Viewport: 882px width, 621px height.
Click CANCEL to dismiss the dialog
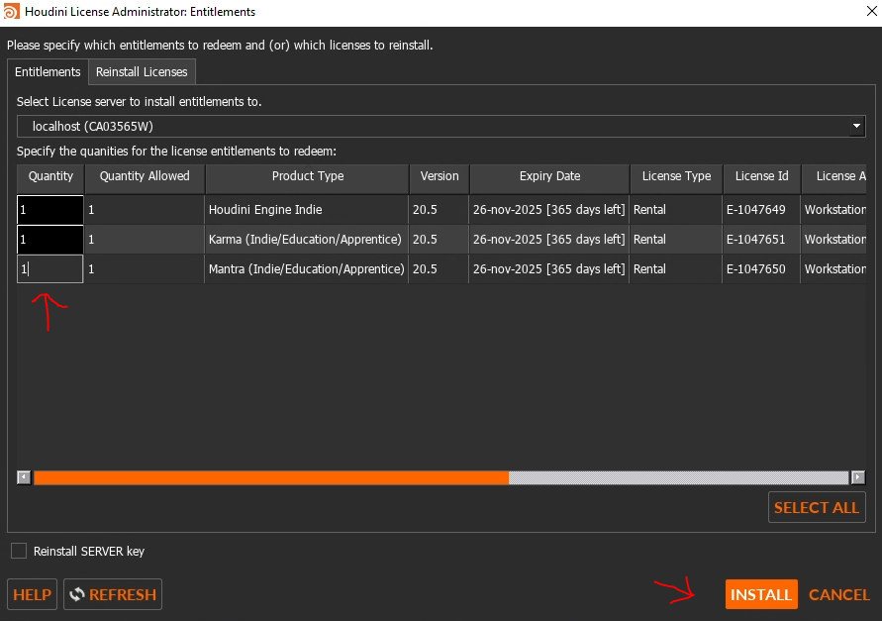(x=838, y=594)
